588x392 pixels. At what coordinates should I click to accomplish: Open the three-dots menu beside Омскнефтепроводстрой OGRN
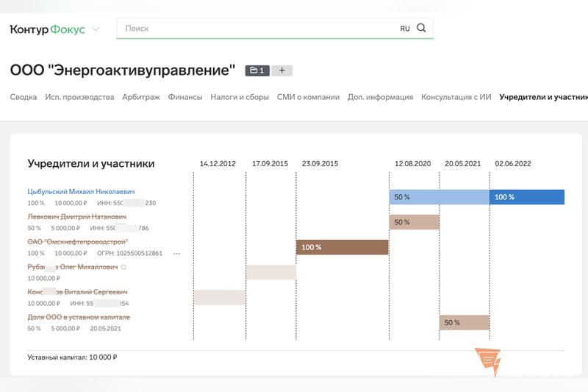pos(176,254)
